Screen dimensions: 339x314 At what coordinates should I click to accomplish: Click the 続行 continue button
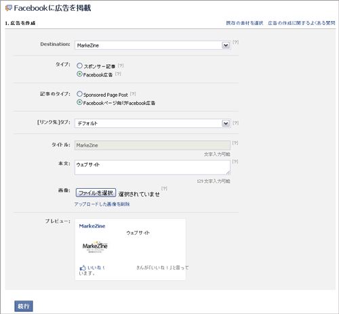(x=24, y=306)
